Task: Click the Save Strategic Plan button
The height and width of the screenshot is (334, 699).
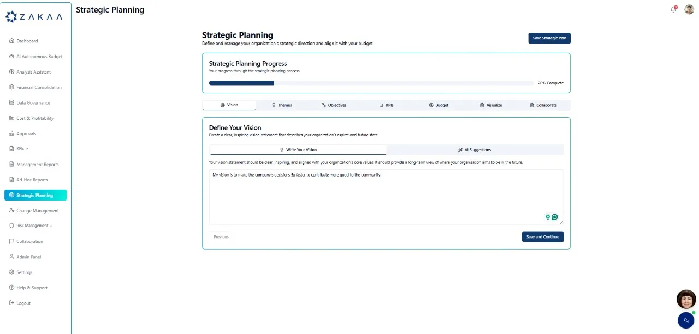Action: (549, 38)
